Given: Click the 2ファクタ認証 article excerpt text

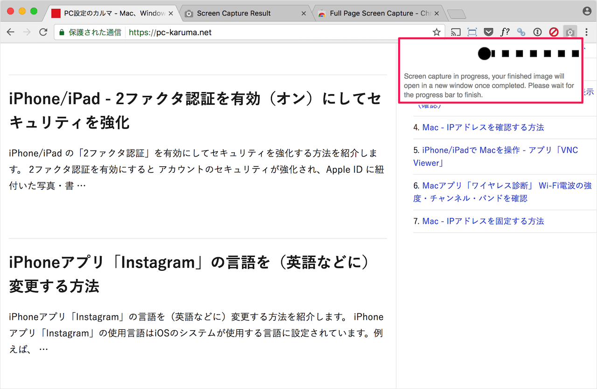Looking at the screenshot, I should pyautogui.click(x=196, y=170).
